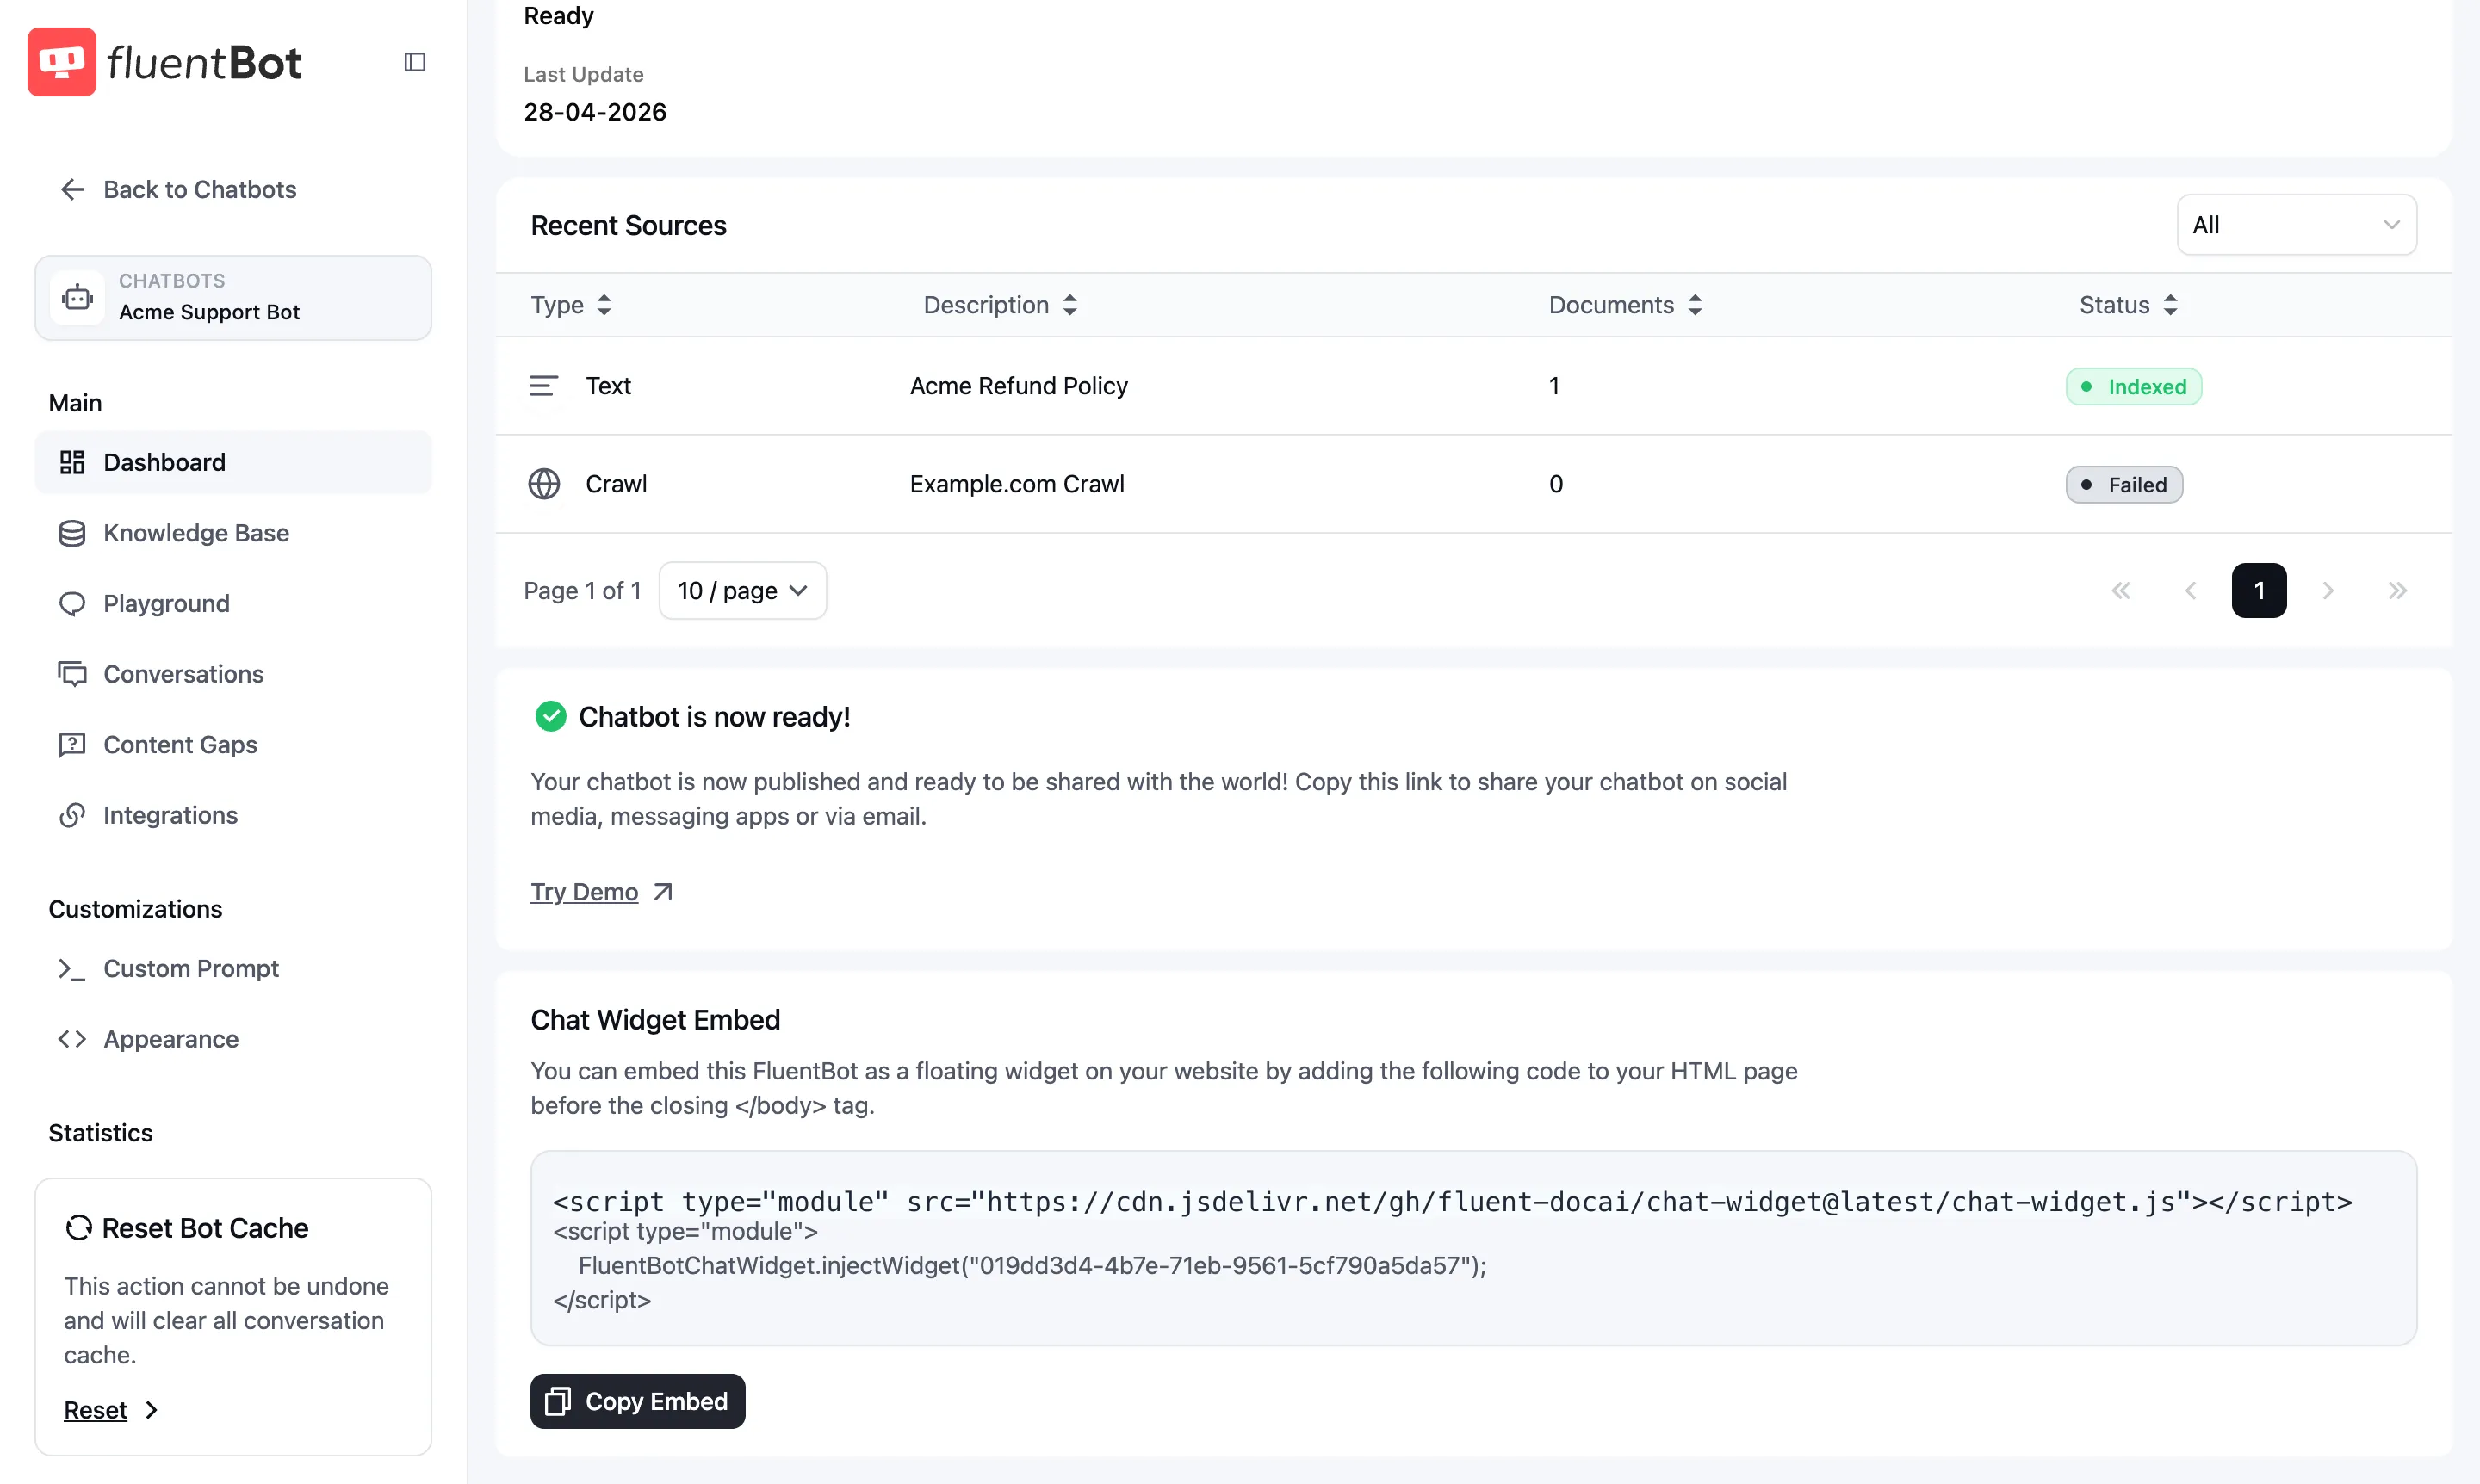Image resolution: width=2480 pixels, height=1484 pixels.
Task: Click the Text source lines icon
Action: click(x=543, y=385)
